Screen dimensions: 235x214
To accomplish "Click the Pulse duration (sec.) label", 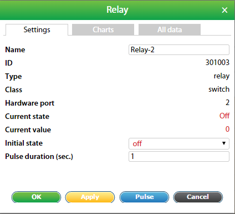I will click(x=39, y=157).
